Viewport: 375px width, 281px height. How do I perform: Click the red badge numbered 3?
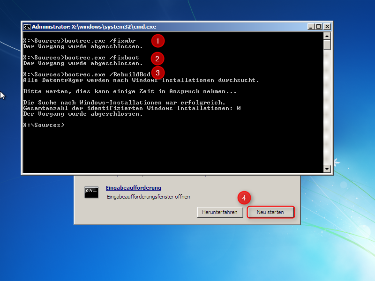[157, 74]
